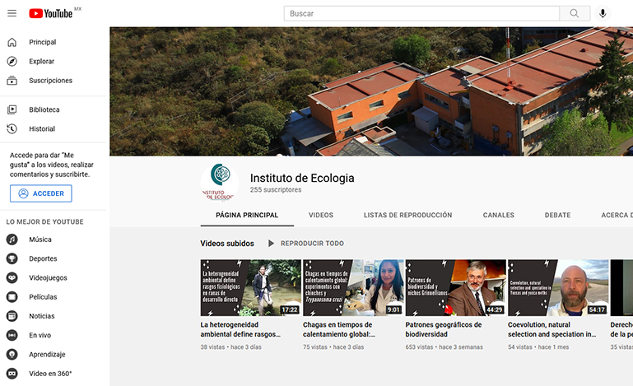
Task: Click REPRODUCIR TODO label
Action: pos(313,244)
